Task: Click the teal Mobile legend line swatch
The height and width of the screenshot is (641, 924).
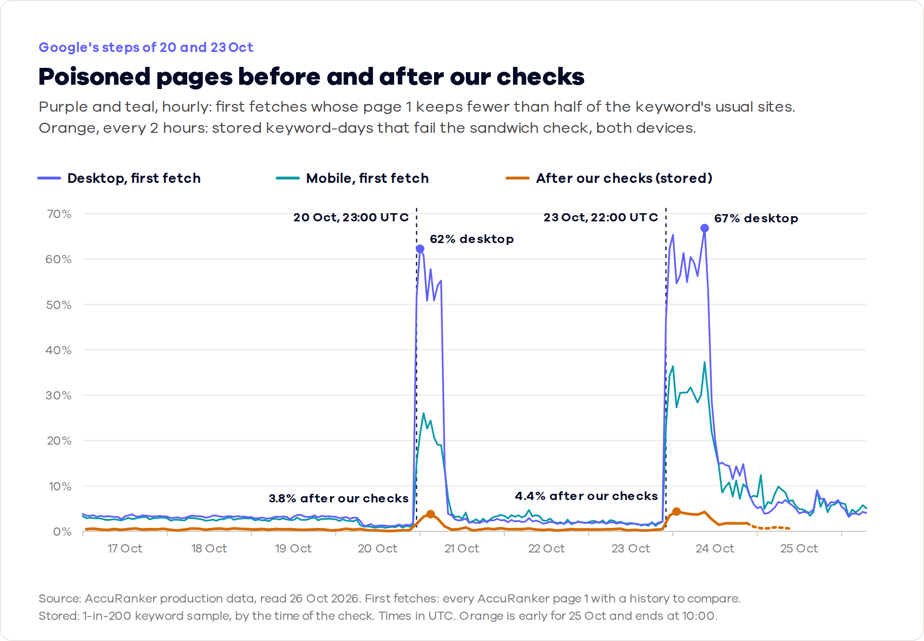Action: click(288, 178)
